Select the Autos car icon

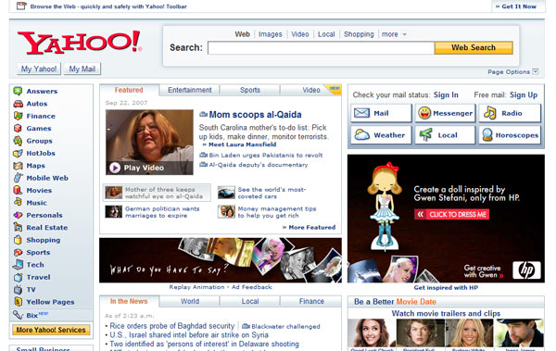(18, 104)
